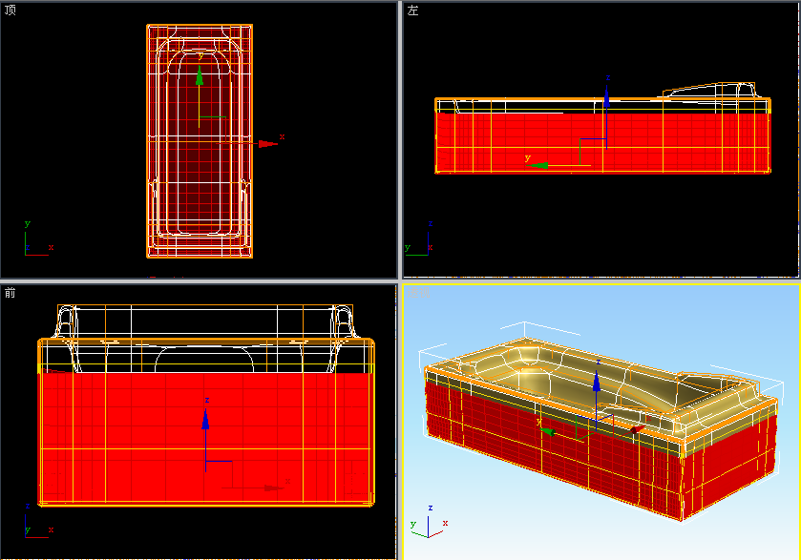Click the blue Z-axis arrow in Perspective viewport
Viewport: 801px width, 560px height.
[596, 383]
